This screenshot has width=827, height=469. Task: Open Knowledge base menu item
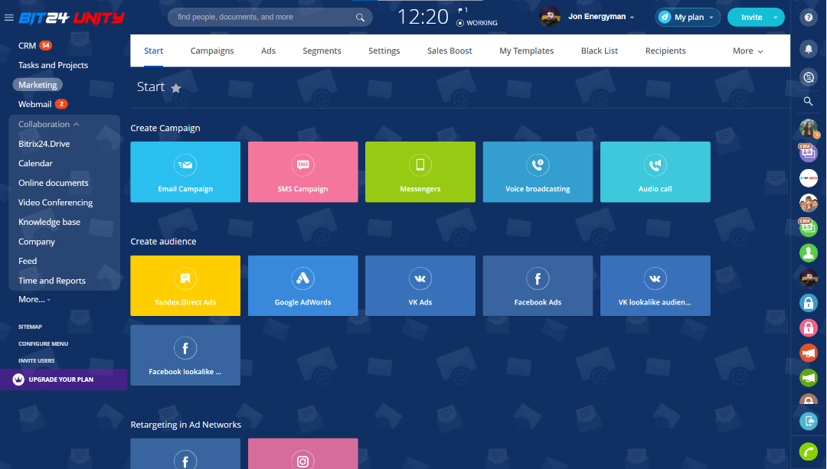49,222
